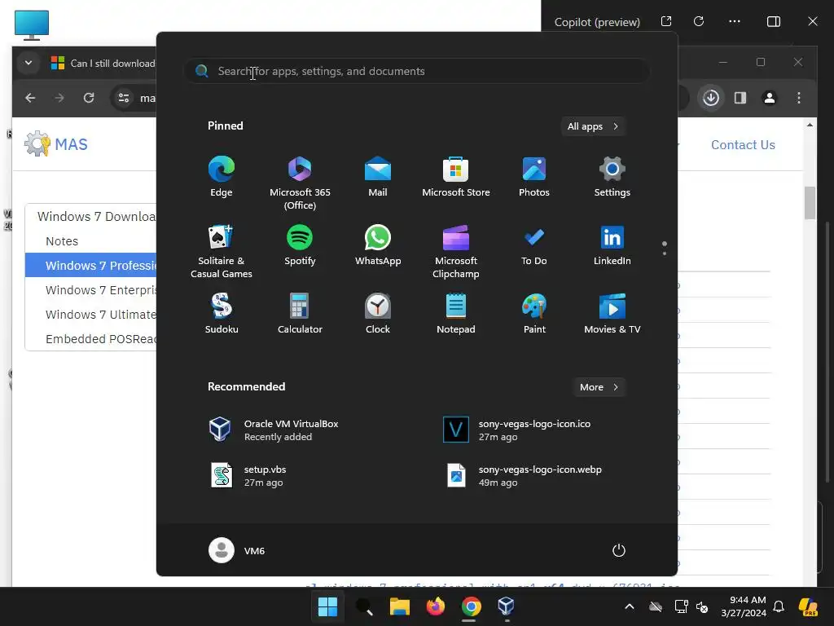The image size is (834, 626).
Task: Select Embedded POSReady sidebar item
Action: click(91, 338)
